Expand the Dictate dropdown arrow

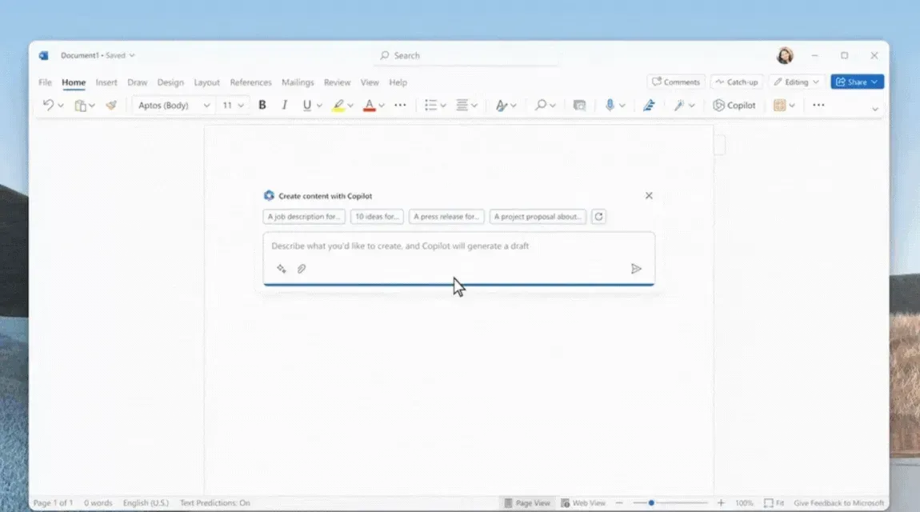point(622,106)
